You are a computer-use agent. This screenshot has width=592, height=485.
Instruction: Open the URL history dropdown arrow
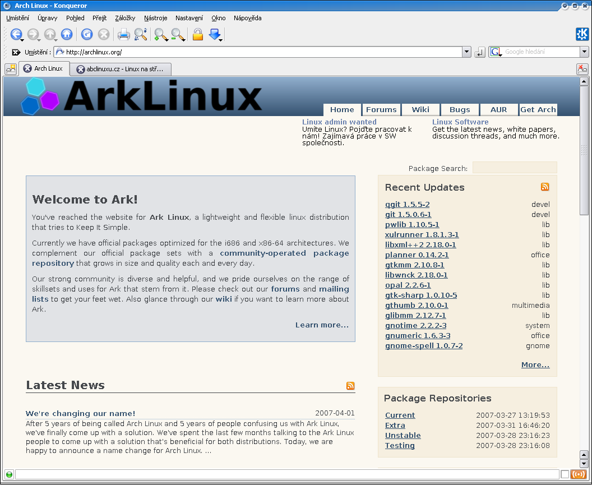pos(466,52)
